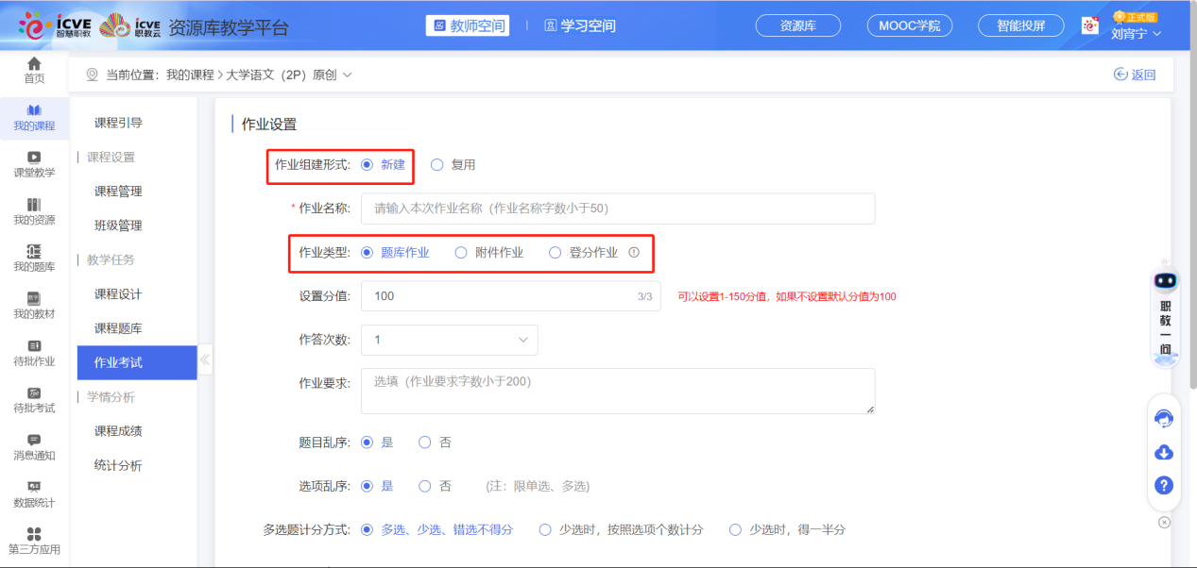Expand the 大学语文 course breadcrumb dropdown

(x=347, y=75)
